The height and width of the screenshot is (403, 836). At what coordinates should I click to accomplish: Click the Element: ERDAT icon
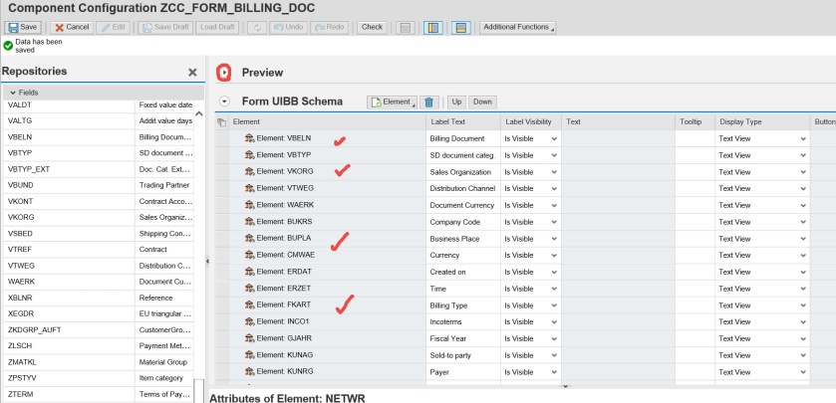(x=249, y=272)
